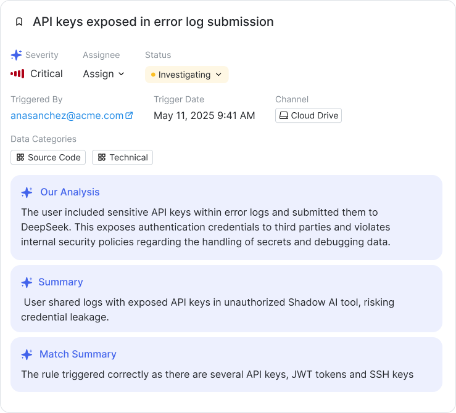Open the Investigating status dropdown
Screen dimensions: 456x413
[187, 75]
